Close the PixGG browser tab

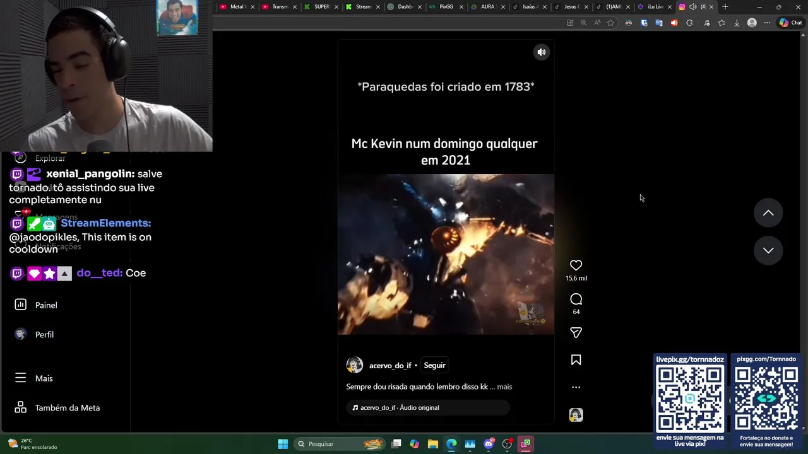[x=461, y=7]
